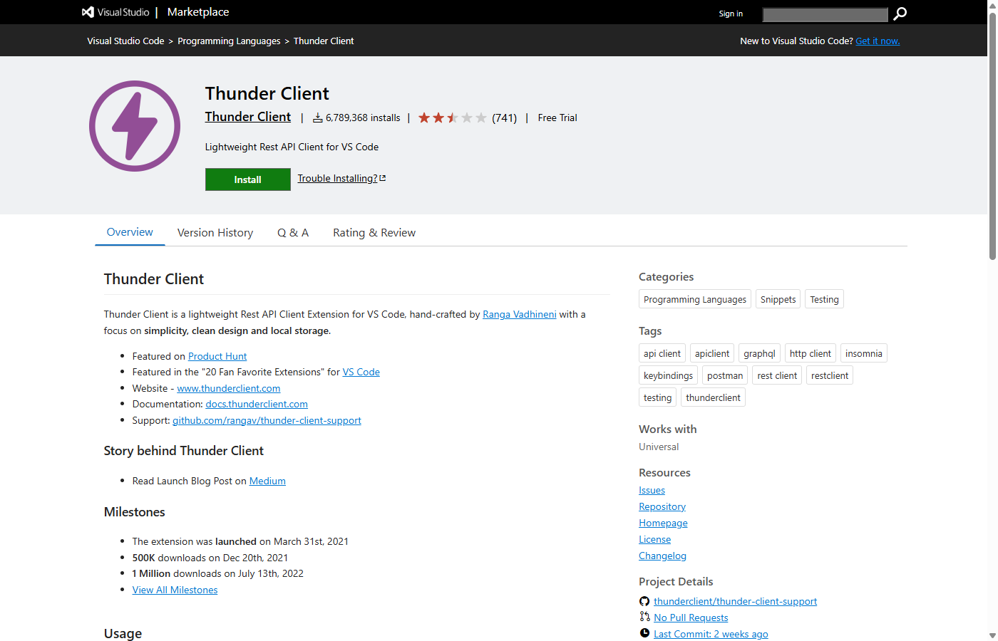The image size is (998, 641).
Task: Switch to the Overview tab
Action: [130, 232]
